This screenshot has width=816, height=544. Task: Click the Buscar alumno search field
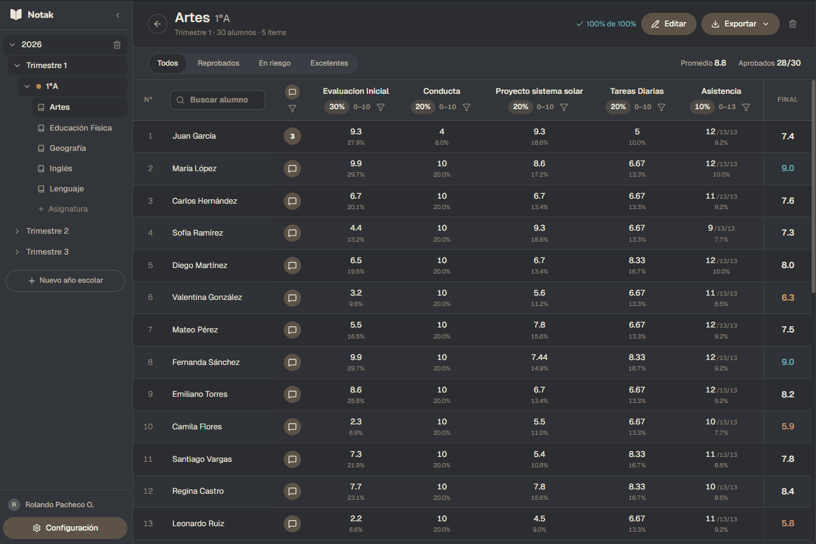coord(218,100)
